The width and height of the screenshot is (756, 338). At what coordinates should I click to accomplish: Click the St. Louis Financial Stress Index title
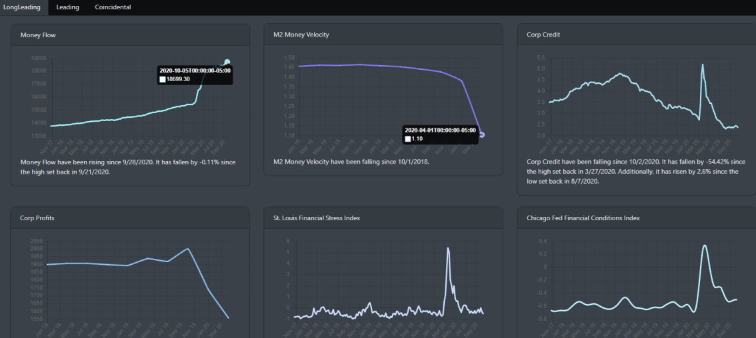317,218
